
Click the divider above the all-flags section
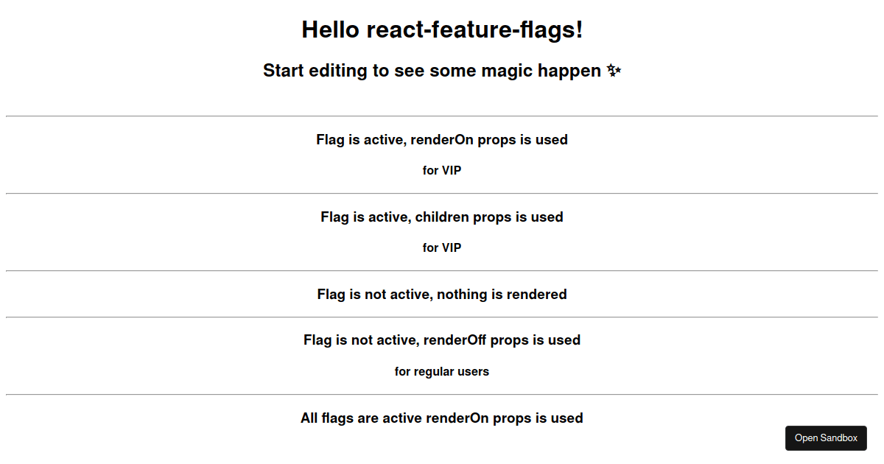click(442, 394)
